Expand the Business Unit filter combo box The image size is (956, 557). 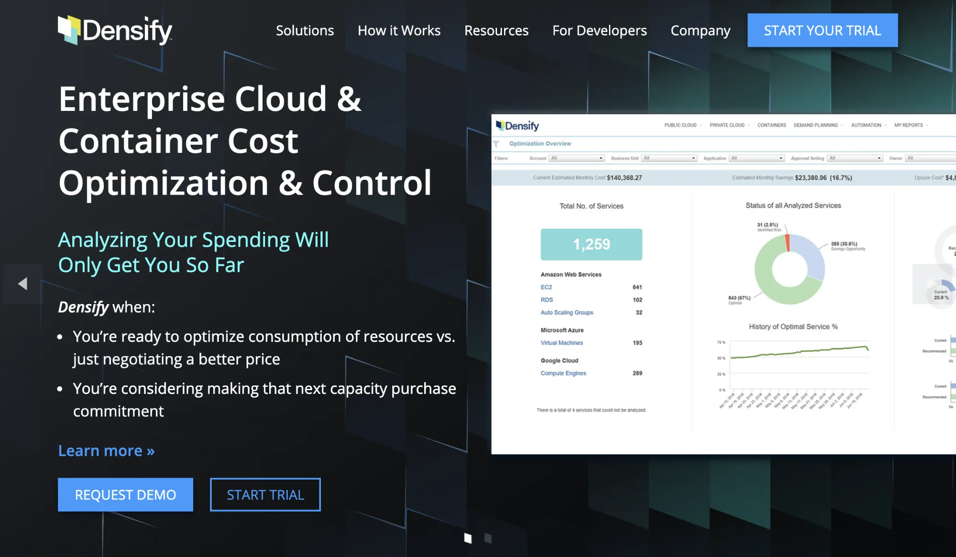(669, 158)
